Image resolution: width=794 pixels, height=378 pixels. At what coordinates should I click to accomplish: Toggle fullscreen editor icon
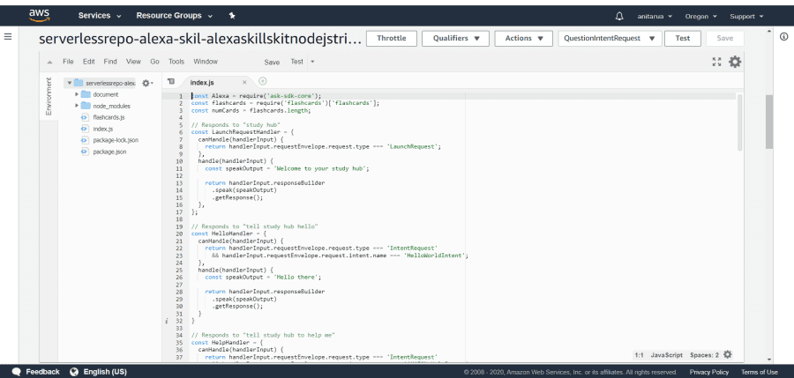tap(716, 62)
